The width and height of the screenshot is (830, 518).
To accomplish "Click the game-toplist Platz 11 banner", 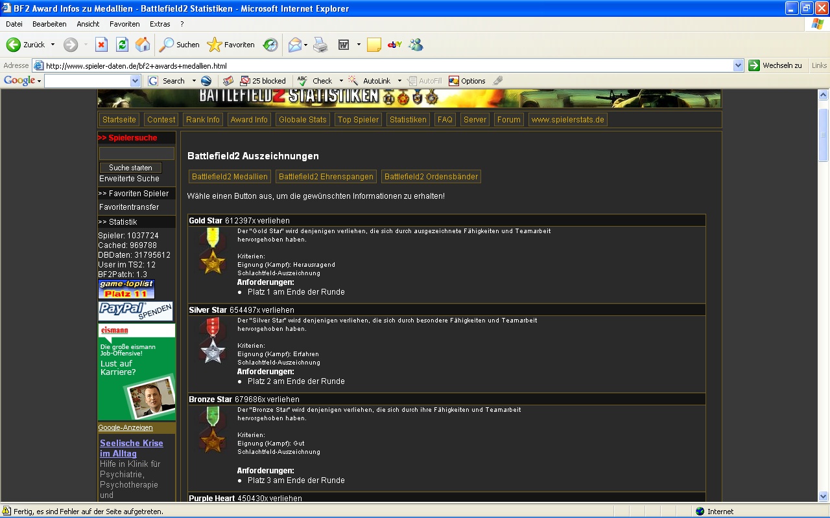I will (x=126, y=289).
